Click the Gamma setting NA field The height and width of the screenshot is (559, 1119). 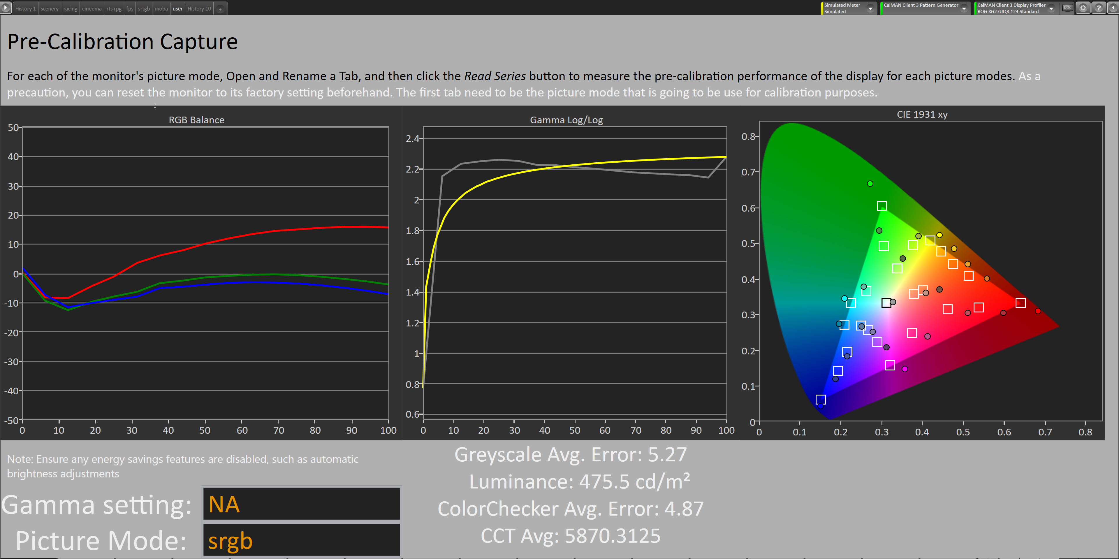click(301, 504)
